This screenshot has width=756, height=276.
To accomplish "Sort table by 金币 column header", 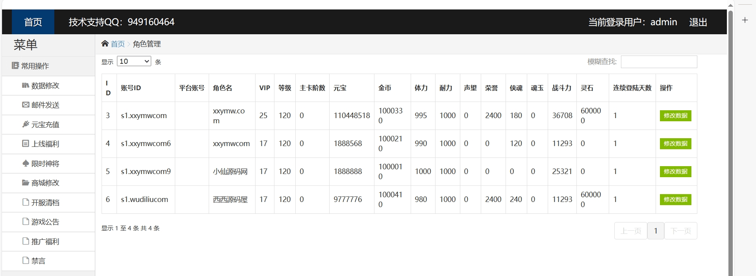I will click(392, 88).
